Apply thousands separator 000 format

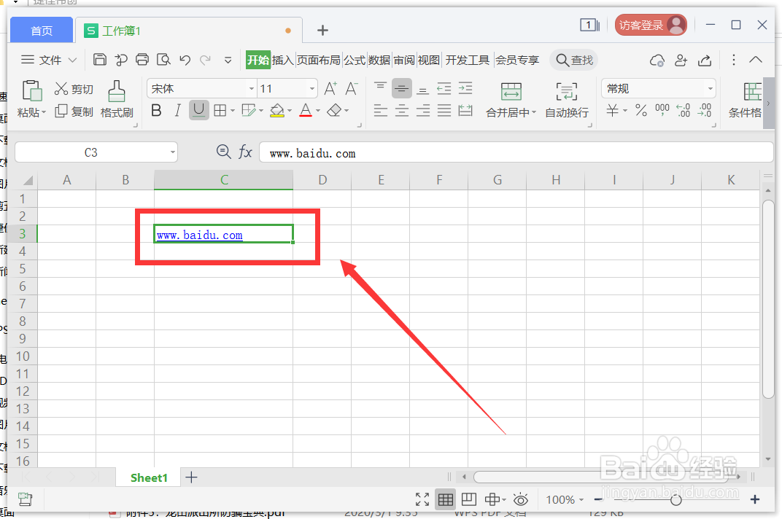pos(662,110)
